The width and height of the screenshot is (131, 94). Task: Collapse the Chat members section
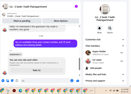coord(105,46)
